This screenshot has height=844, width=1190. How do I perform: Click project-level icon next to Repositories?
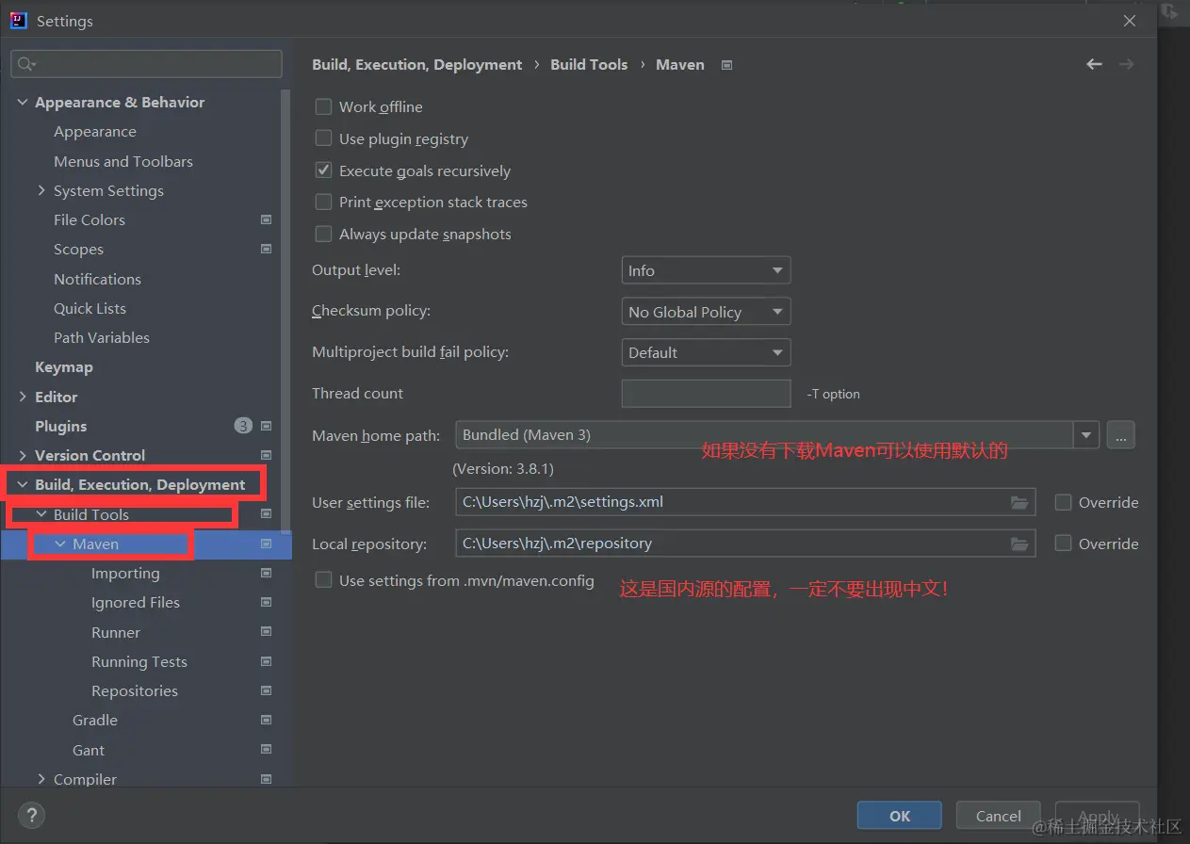click(x=266, y=690)
